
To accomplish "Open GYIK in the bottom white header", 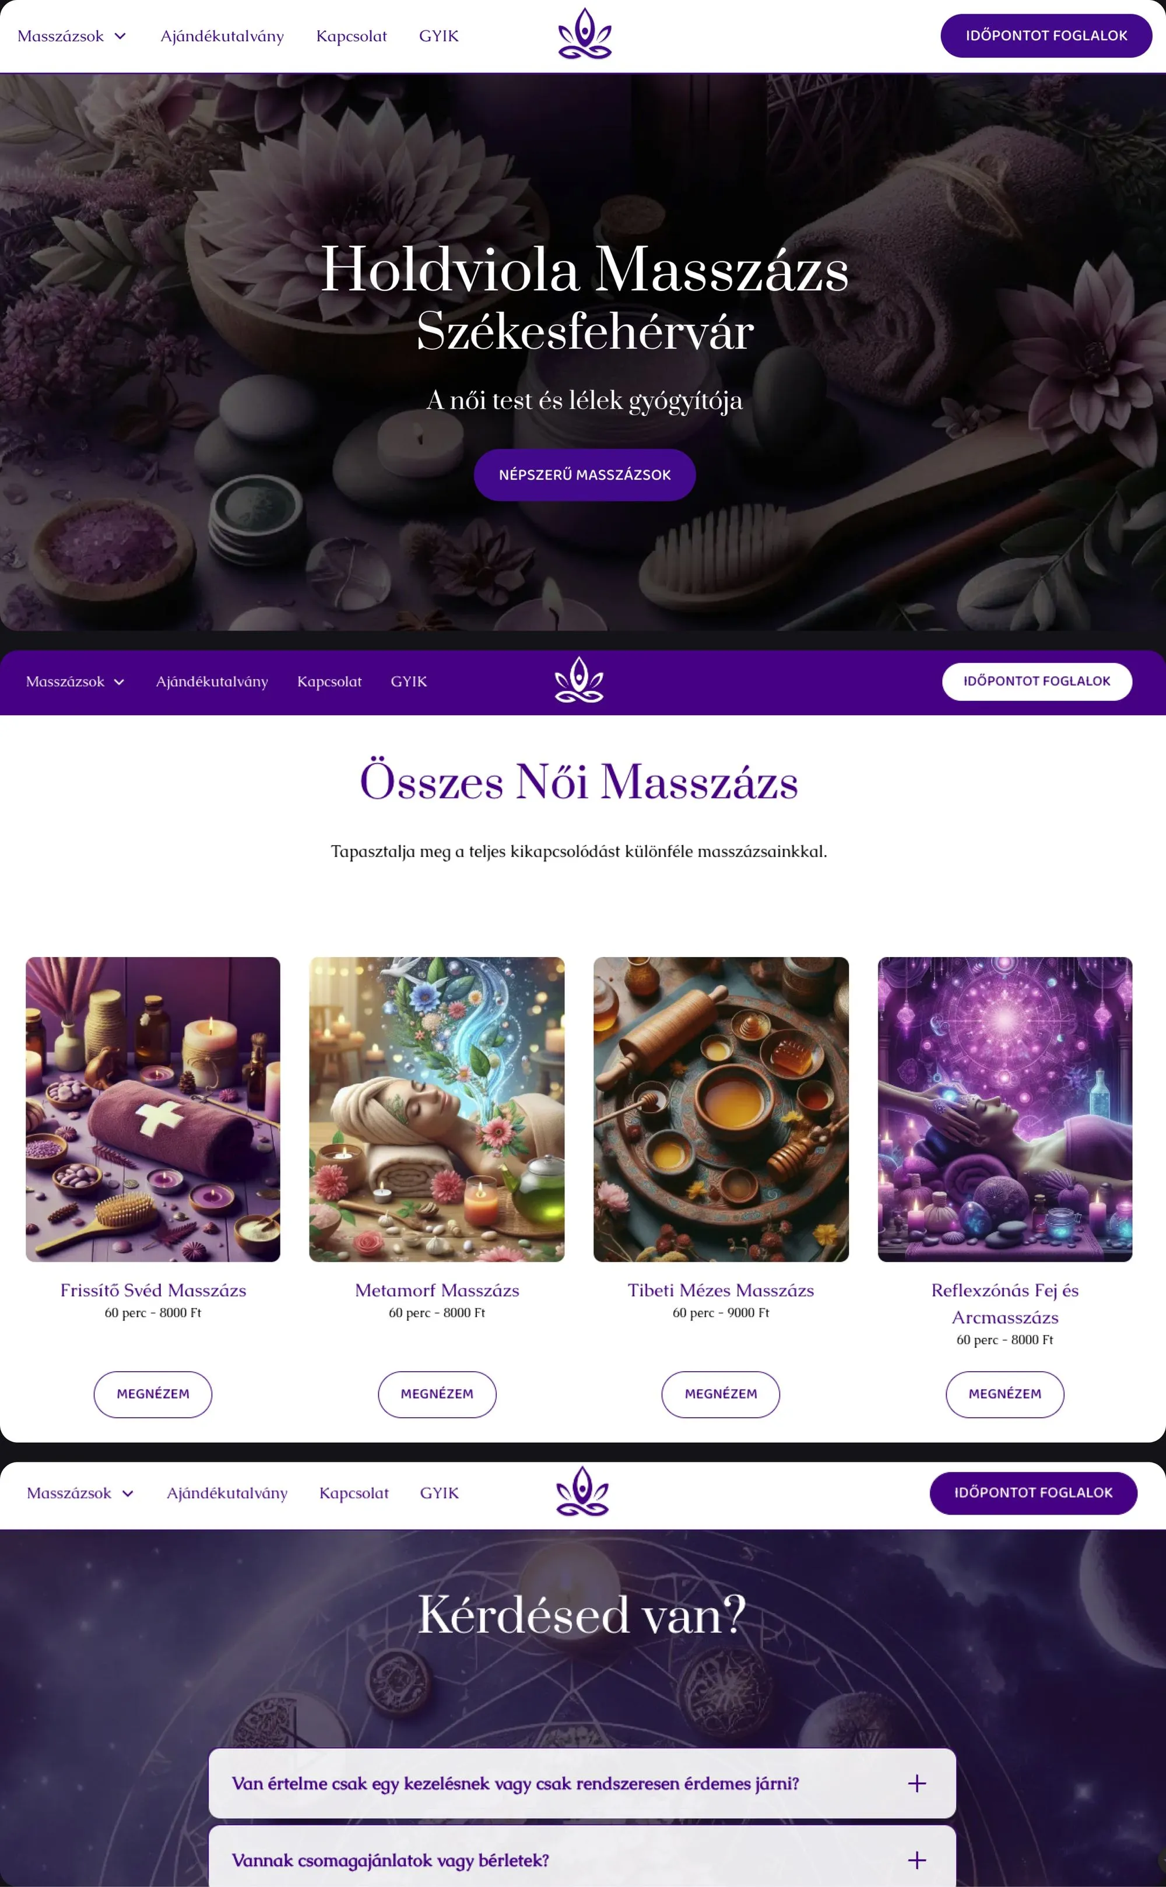I will click(439, 1493).
